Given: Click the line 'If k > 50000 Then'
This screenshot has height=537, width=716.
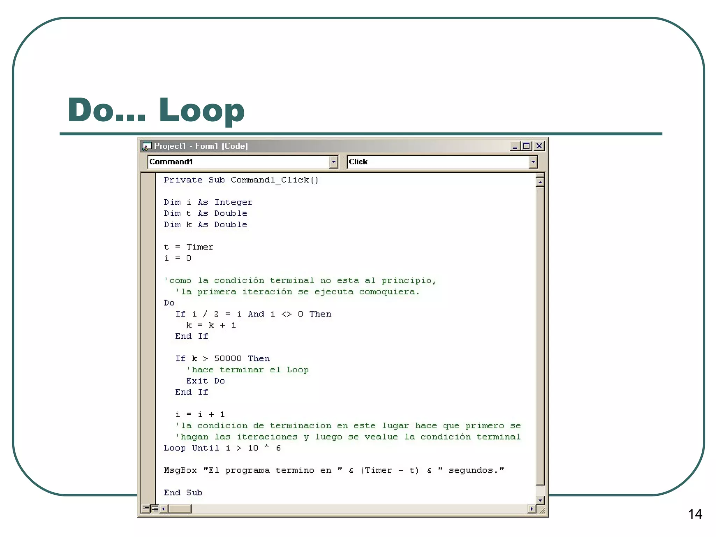Looking at the screenshot, I should coord(222,359).
